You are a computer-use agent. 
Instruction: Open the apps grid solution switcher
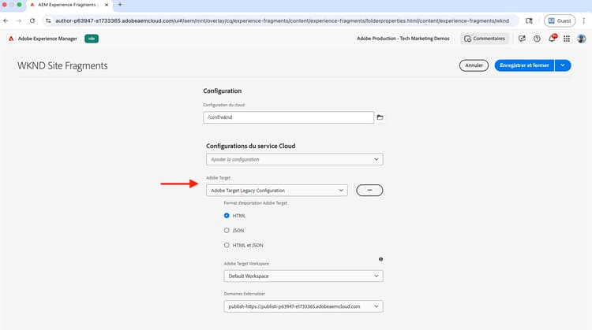point(567,39)
